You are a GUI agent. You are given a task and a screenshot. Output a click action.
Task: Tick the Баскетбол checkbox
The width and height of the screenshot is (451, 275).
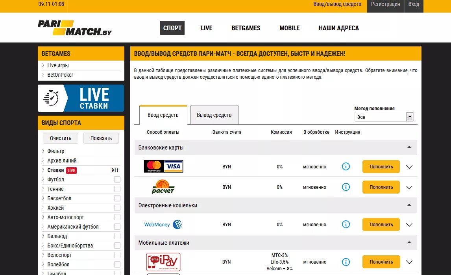[117, 198]
